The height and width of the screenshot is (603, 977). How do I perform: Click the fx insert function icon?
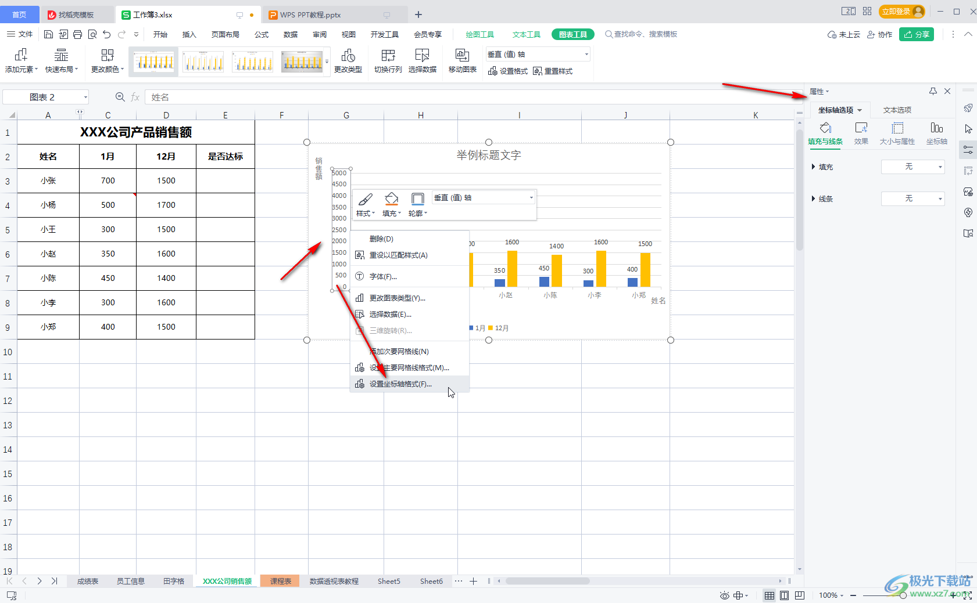point(135,97)
